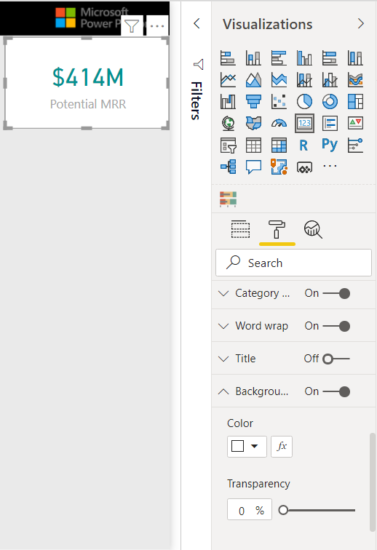Turn off the Category label toggle
Screen dimensions: 377x550
336,293
